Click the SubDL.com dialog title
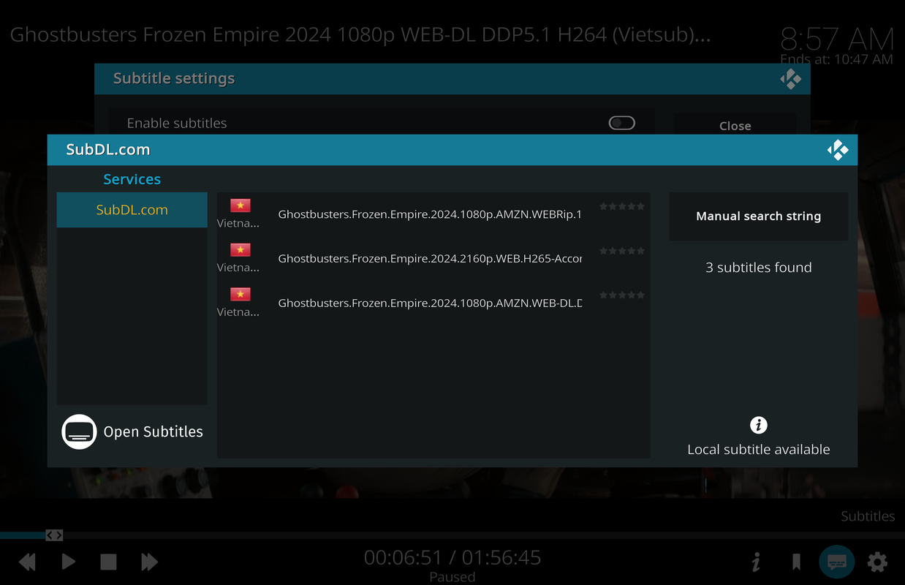The height and width of the screenshot is (585, 905). point(108,150)
